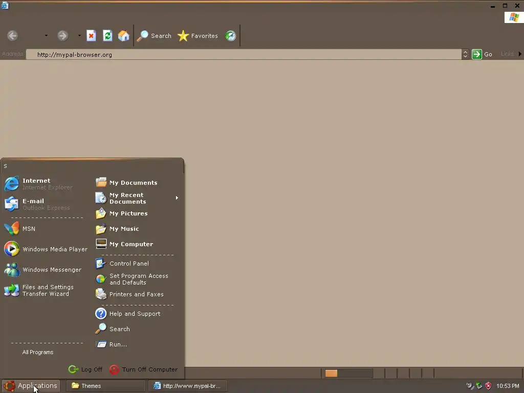Click the Back arrow in browser toolbar

pyautogui.click(x=13, y=35)
